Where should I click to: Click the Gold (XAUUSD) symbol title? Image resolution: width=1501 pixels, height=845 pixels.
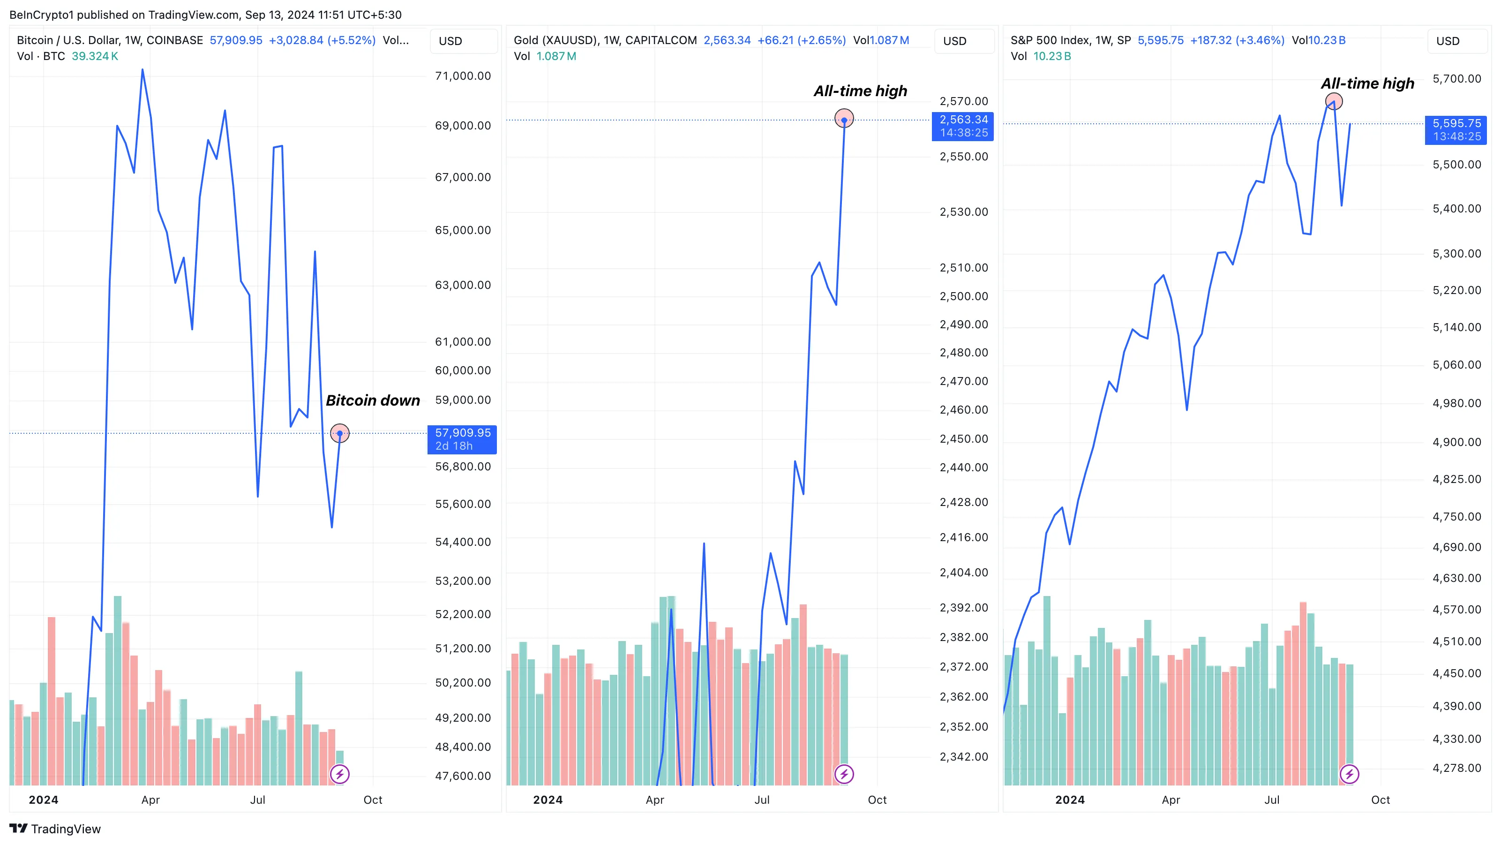pyautogui.click(x=605, y=40)
